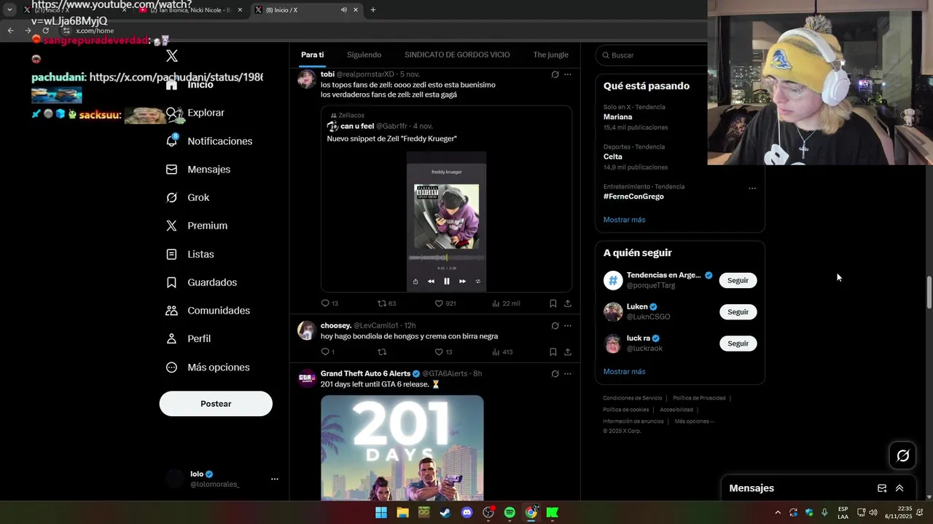Bookmark choosey's post
The width and height of the screenshot is (933, 524).
[x=553, y=352]
